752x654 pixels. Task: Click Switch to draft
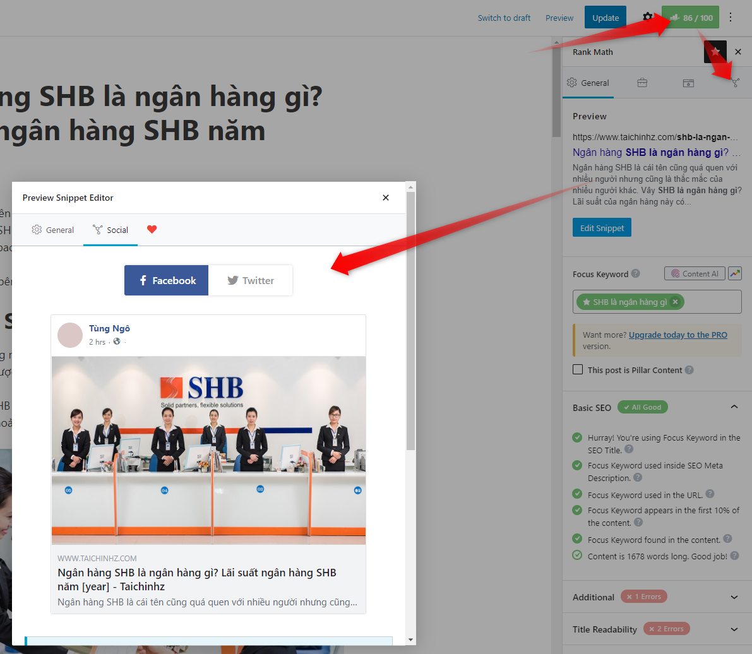[504, 18]
